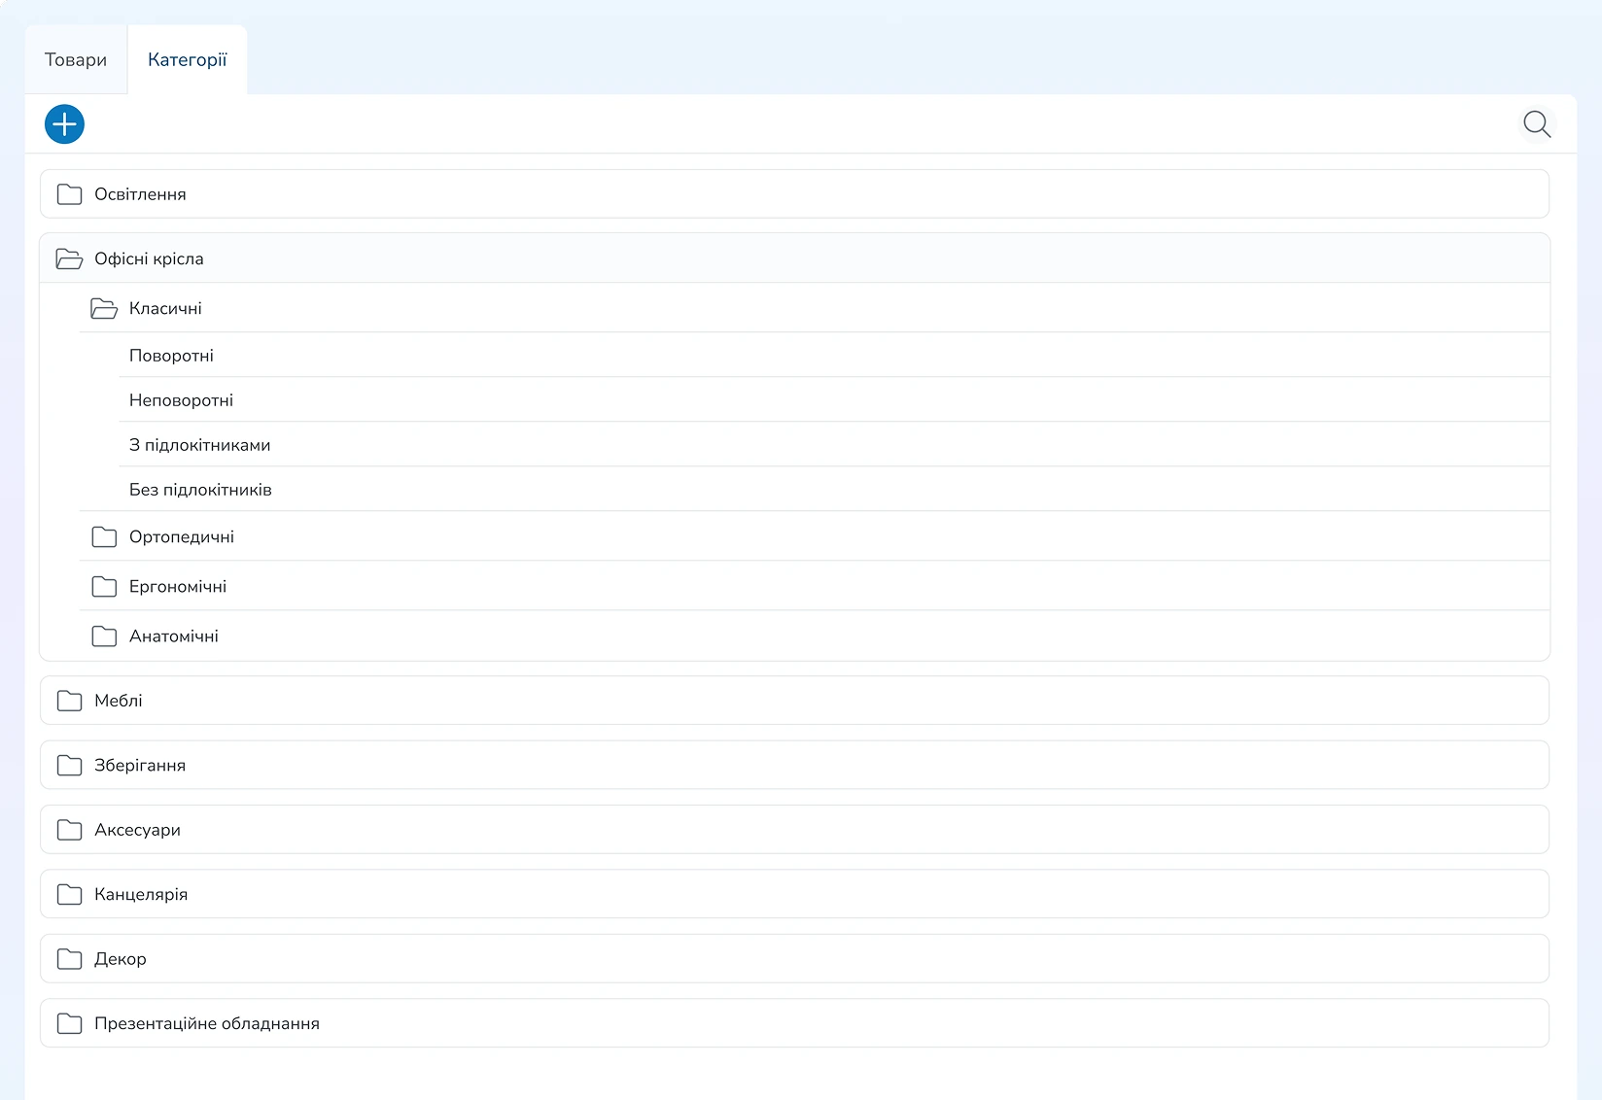1602x1100 pixels.
Task: Open search with the magnifier icon
Action: pos(1537,124)
